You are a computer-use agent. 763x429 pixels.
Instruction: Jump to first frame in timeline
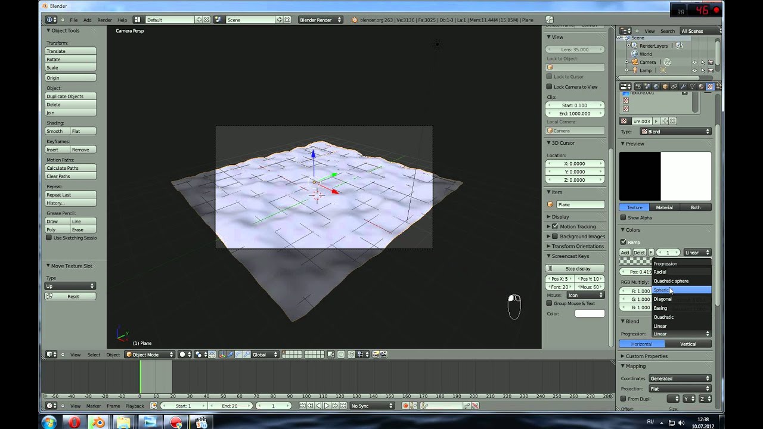(303, 406)
